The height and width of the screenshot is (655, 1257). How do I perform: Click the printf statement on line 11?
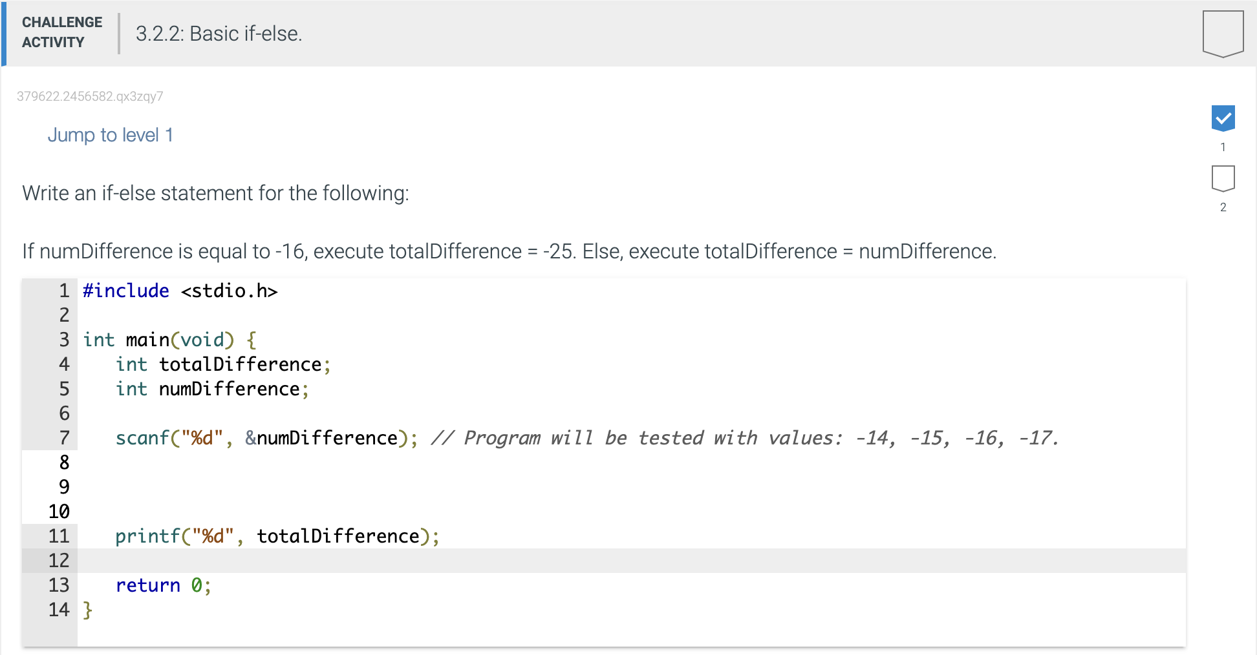(x=277, y=536)
